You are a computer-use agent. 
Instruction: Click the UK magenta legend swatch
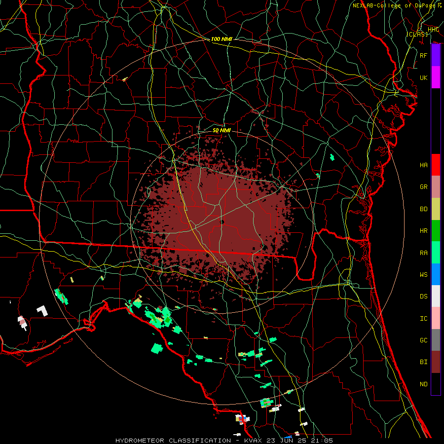[436, 77]
